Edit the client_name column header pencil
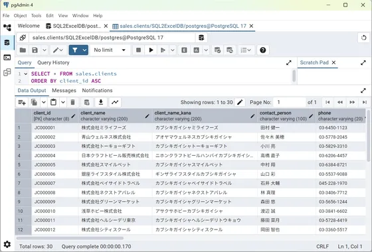This screenshot has height=252, width=372. [x=147, y=116]
